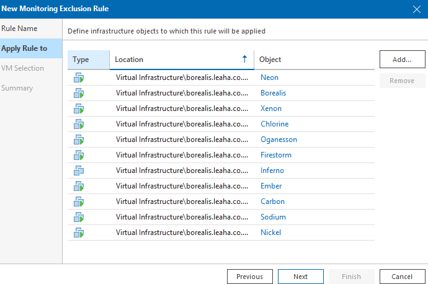This screenshot has width=428, height=284.
Task: Open the Oganesson object link
Action: click(279, 140)
